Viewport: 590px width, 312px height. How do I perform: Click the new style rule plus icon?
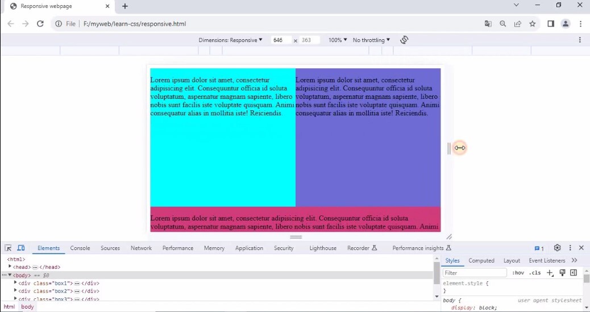pos(550,273)
